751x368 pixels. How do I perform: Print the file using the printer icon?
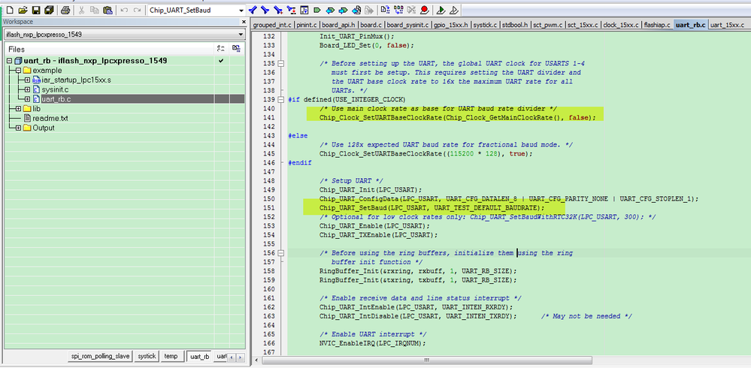(x=65, y=10)
